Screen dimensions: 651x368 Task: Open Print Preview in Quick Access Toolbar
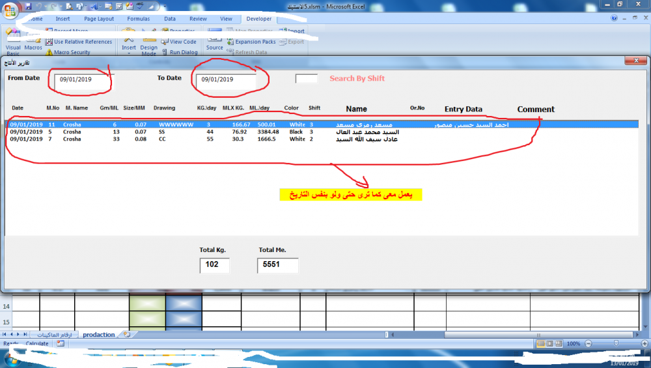(70, 7)
